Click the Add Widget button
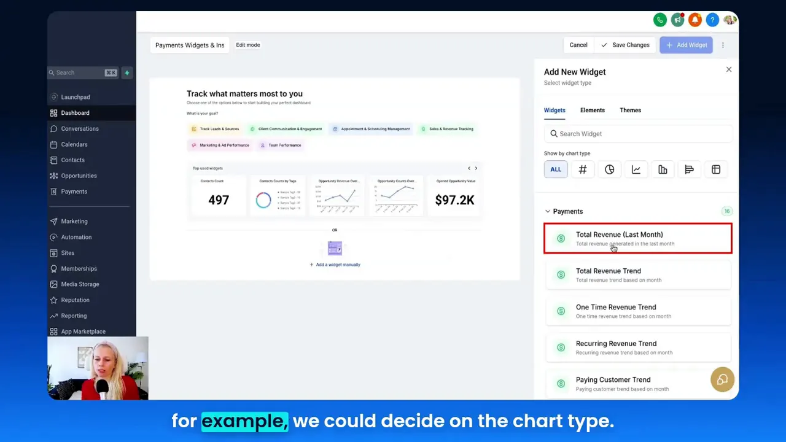The width and height of the screenshot is (786, 442). tap(686, 45)
